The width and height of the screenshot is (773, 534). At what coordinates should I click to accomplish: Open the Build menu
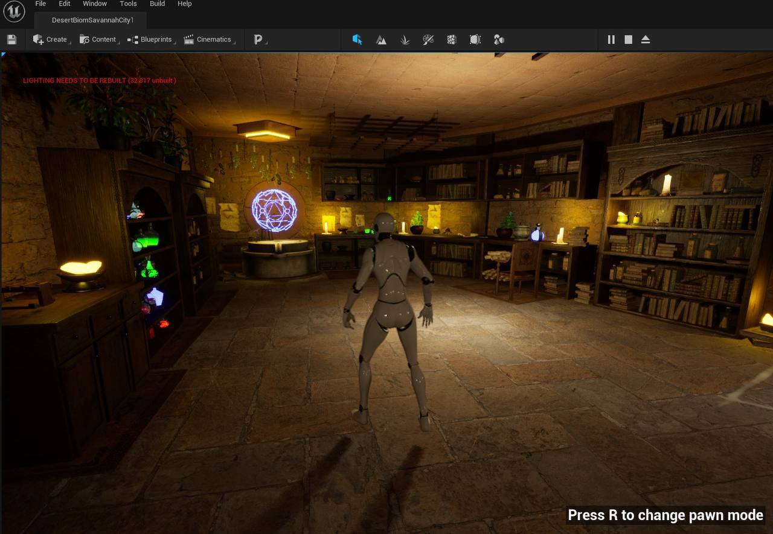click(158, 4)
